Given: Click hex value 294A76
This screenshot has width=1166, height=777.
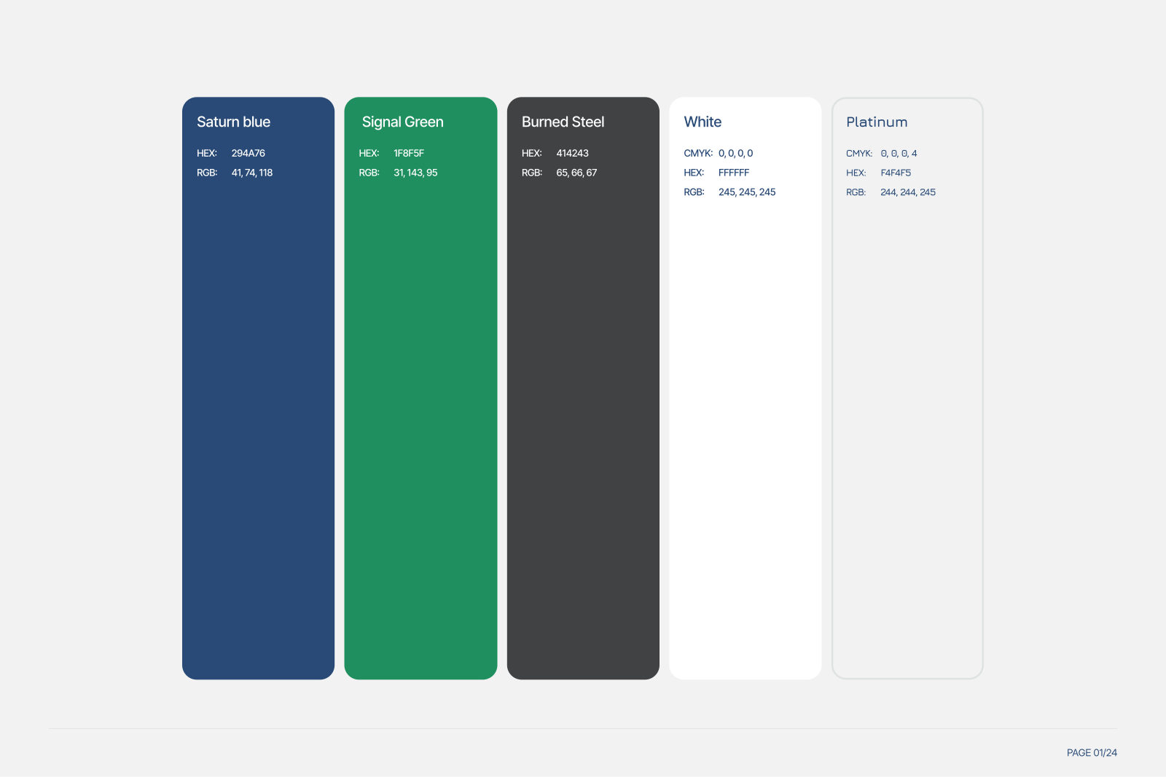Looking at the screenshot, I should (x=249, y=153).
